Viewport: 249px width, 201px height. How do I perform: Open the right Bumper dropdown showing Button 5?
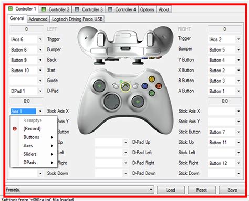(225, 49)
